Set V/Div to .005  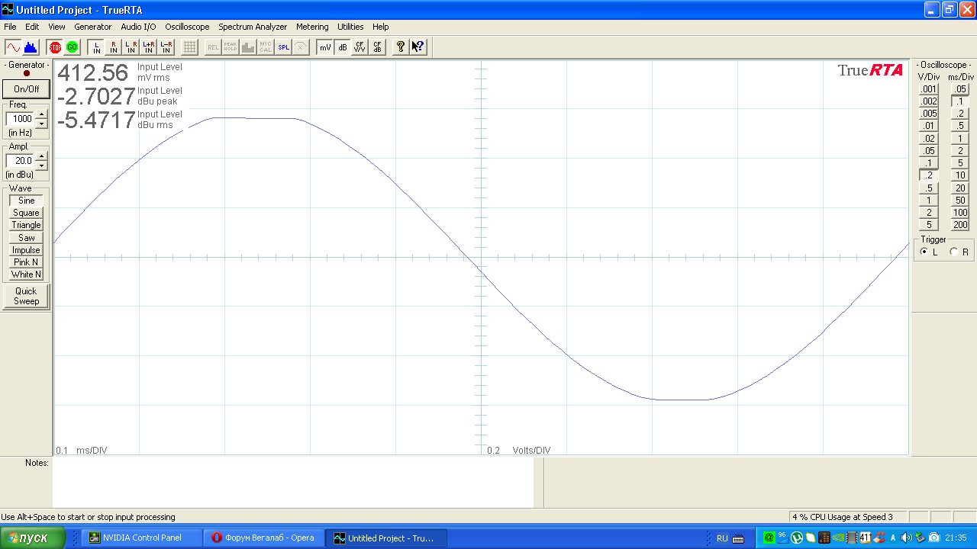[x=928, y=114]
